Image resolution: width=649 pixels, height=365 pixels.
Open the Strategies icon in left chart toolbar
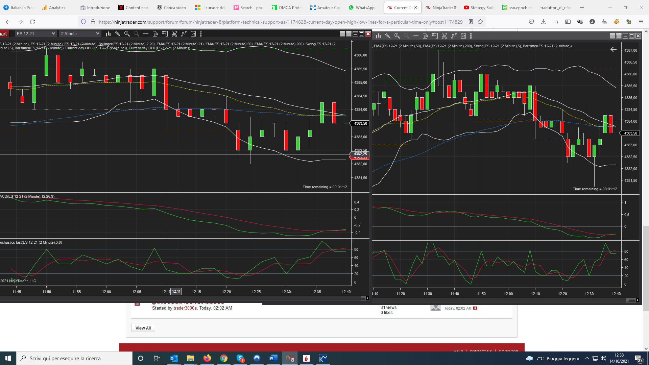193,34
